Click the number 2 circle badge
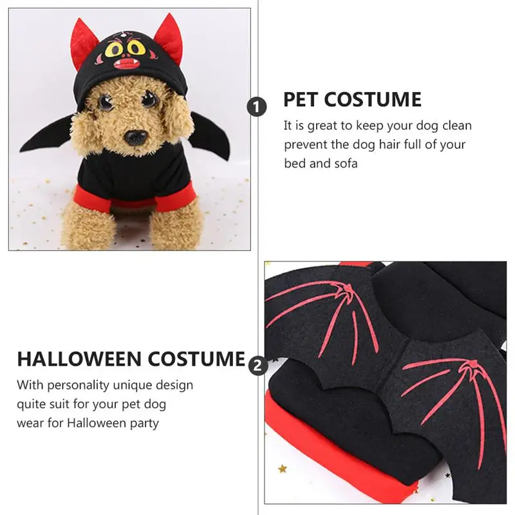This screenshot has width=515, height=515. [x=258, y=365]
